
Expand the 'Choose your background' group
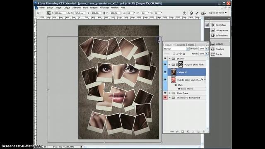(169, 98)
